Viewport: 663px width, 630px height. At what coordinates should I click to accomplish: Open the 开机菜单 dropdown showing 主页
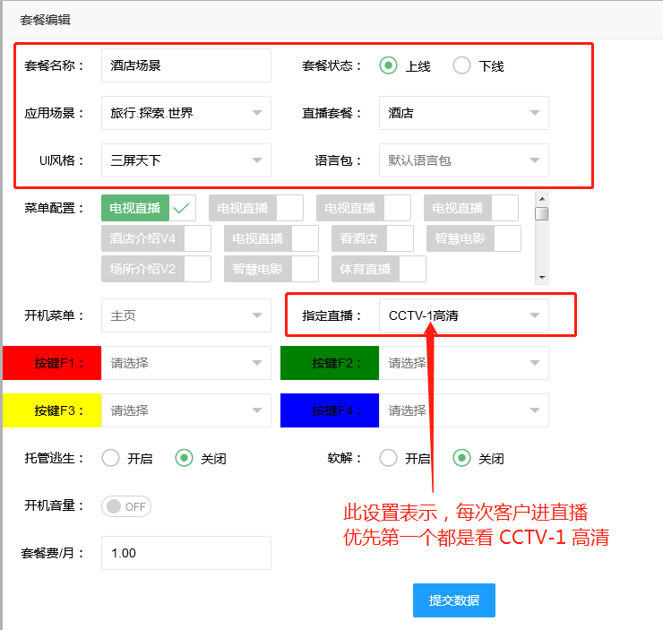[x=185, y=315]
